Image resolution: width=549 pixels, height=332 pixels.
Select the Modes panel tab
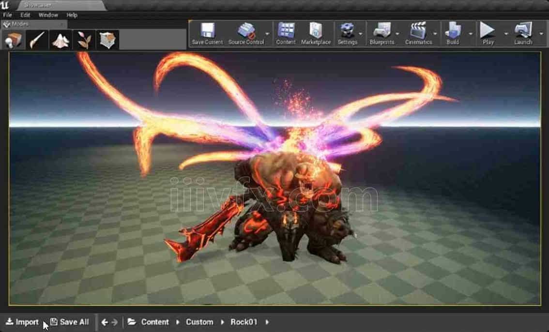click(33, 24)
